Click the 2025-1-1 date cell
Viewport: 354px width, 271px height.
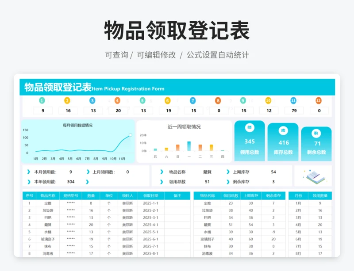click(150, 203)
